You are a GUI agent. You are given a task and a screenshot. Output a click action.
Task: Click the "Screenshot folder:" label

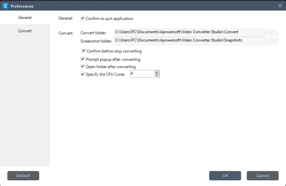pyautogui.click(x=96, y=41)
